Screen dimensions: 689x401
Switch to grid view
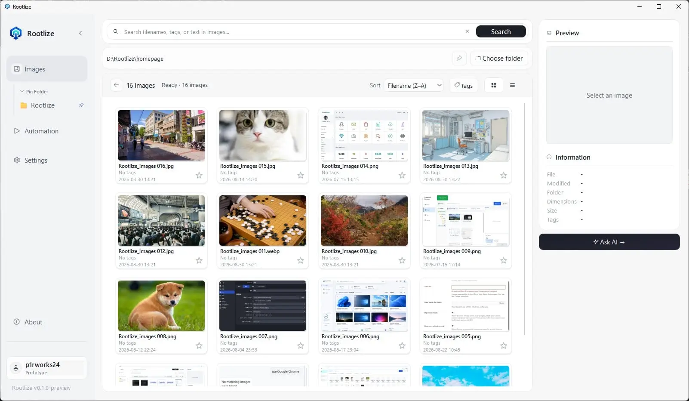coord(494,85)
